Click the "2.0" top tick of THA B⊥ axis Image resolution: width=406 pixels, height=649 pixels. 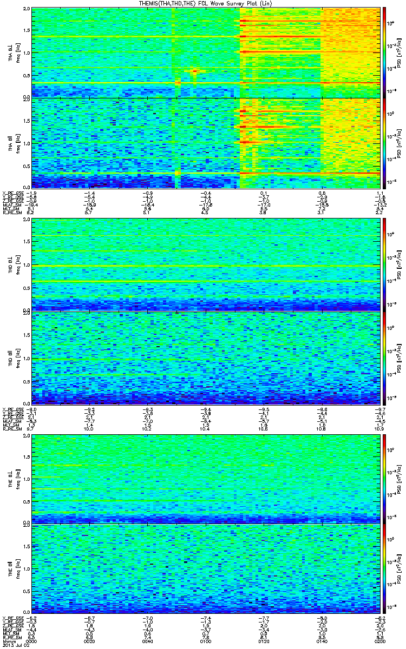27,10
